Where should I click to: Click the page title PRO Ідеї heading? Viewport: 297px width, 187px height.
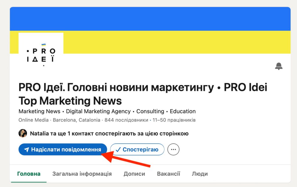click(143, 94)
